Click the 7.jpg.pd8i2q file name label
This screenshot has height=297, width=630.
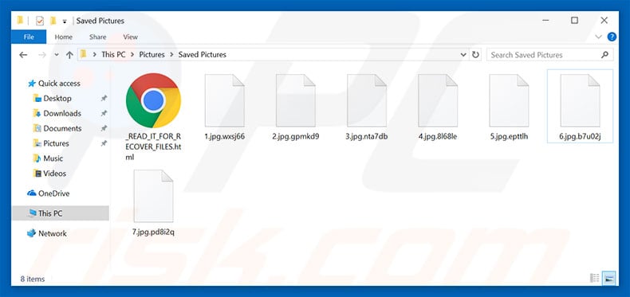coord(153,232)
